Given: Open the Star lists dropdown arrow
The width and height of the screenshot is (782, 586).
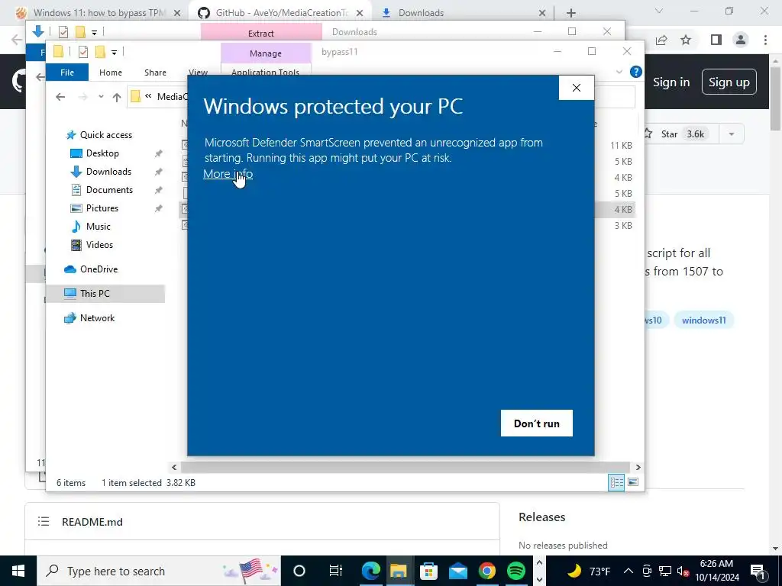Looking at the screenshot, I should (x=732, y=134).
